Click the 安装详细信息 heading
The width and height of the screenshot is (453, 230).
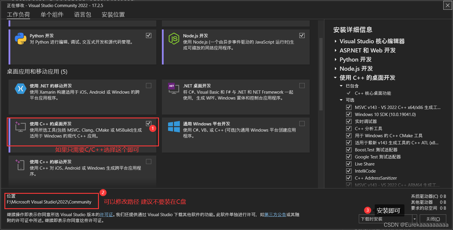353,29
